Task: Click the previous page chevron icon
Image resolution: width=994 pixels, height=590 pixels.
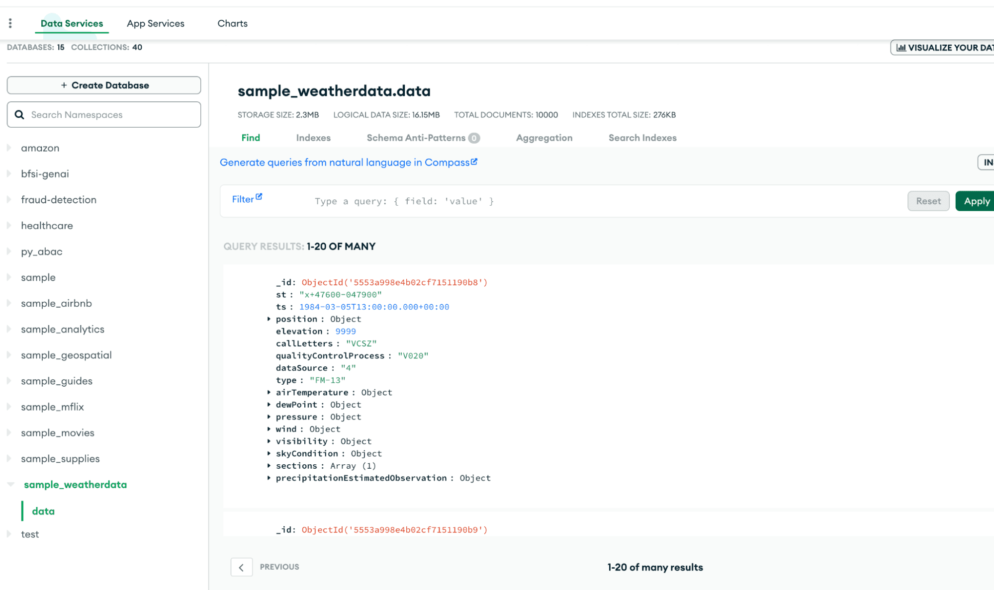Action: 241,567
